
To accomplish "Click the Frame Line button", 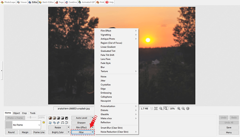I will [x=39, y=132].
